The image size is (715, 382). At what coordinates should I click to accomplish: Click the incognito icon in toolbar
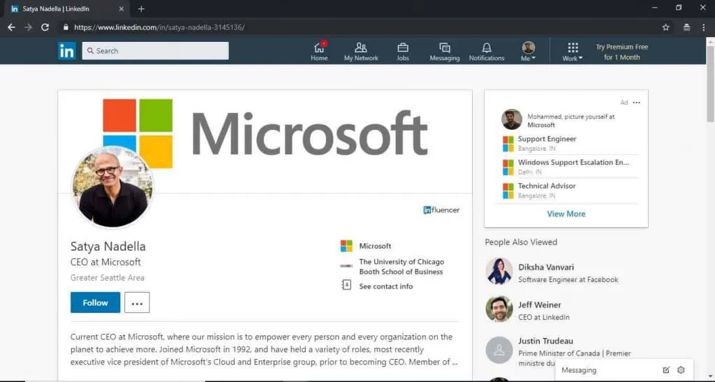point(687,27)
